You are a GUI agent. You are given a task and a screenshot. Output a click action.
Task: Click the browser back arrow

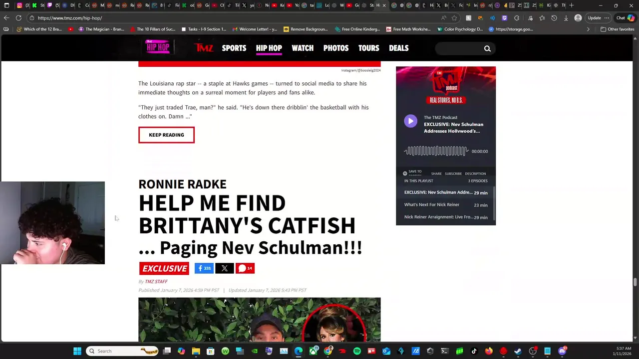[6, 18]
